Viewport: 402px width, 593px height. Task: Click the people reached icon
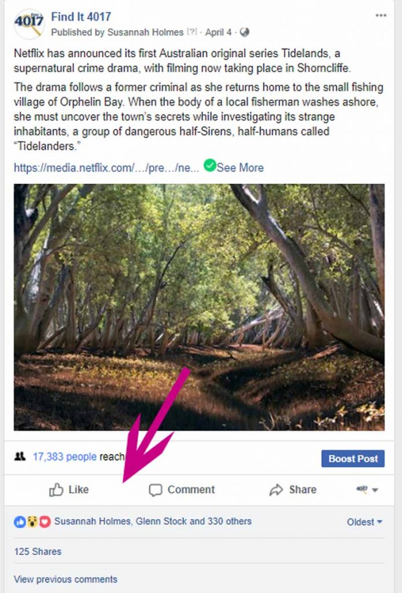click(20, 457)
